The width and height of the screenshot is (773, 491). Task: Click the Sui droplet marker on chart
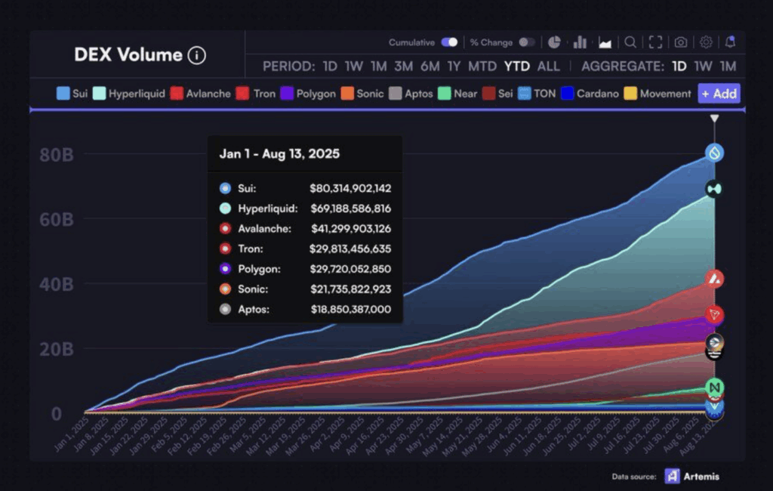pos(714,153)
